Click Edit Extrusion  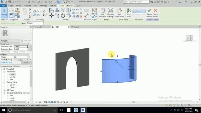[103, 13]
